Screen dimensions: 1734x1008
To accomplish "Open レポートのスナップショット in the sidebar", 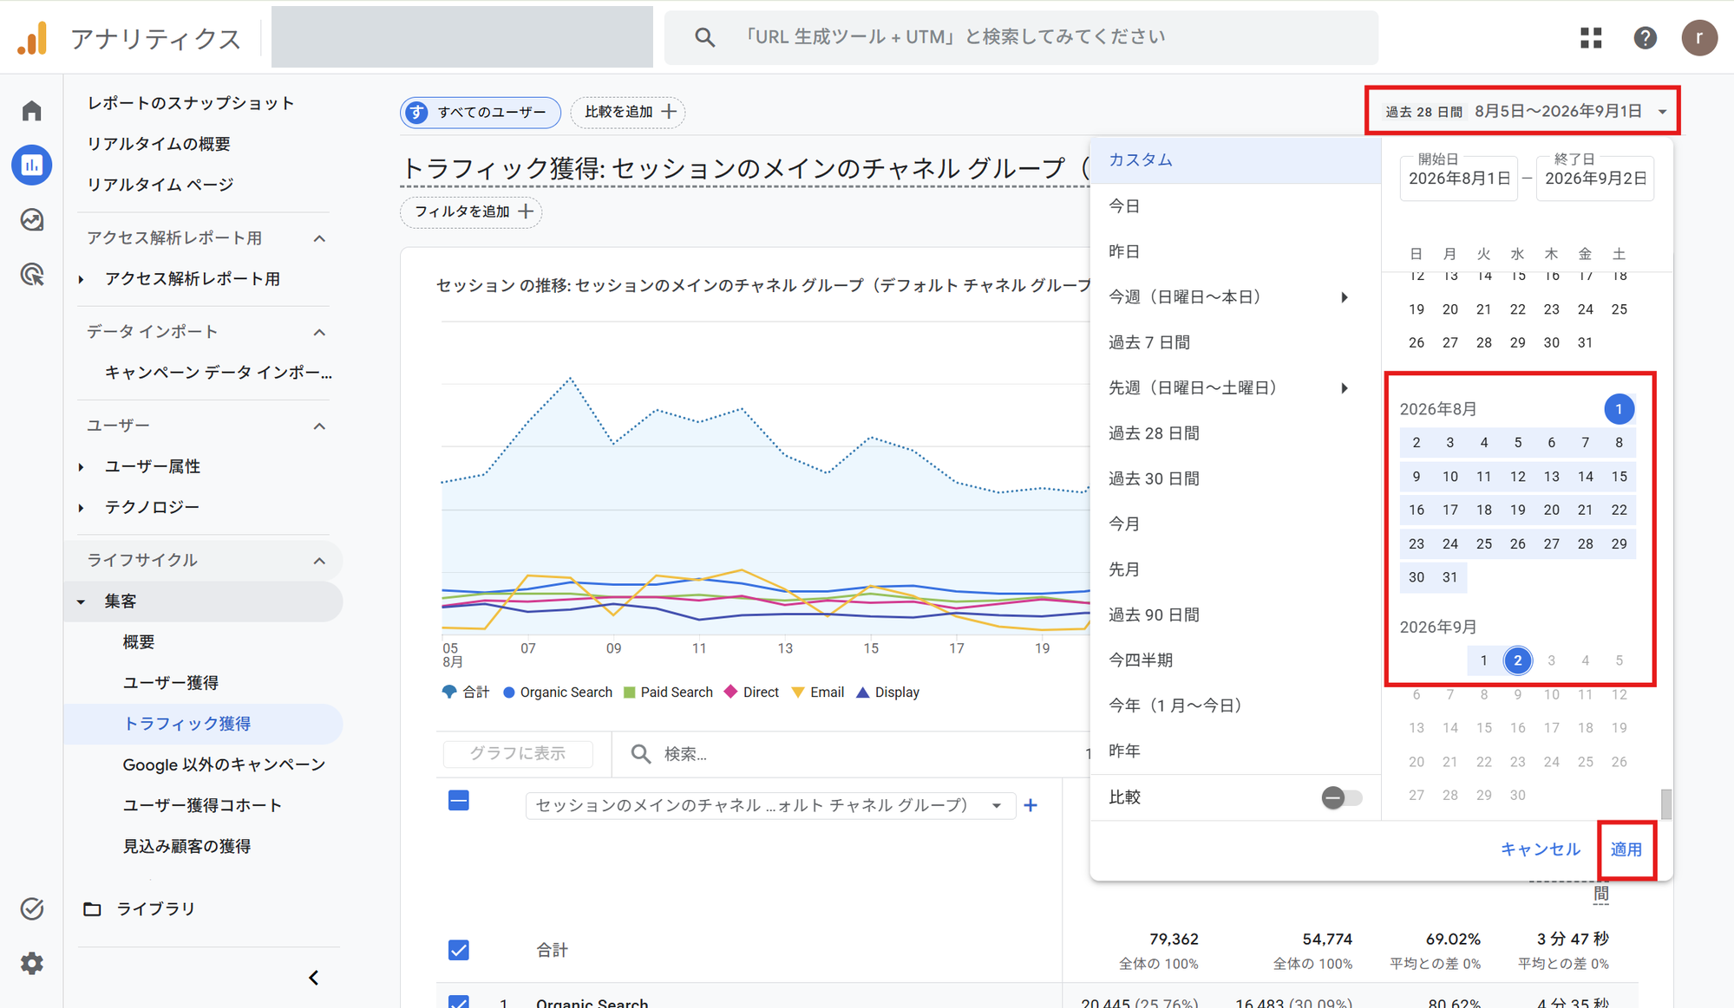I will pyautogui.click(x=191, y=103).
